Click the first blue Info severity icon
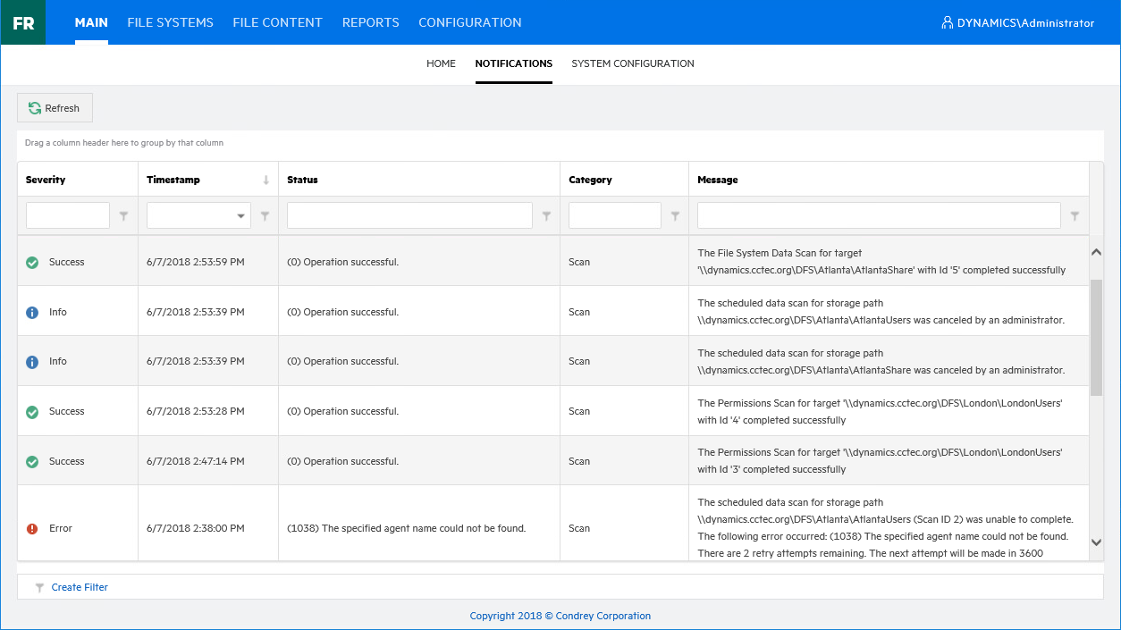The height and width of the screenshot is (630, 1121). [32, 312]
